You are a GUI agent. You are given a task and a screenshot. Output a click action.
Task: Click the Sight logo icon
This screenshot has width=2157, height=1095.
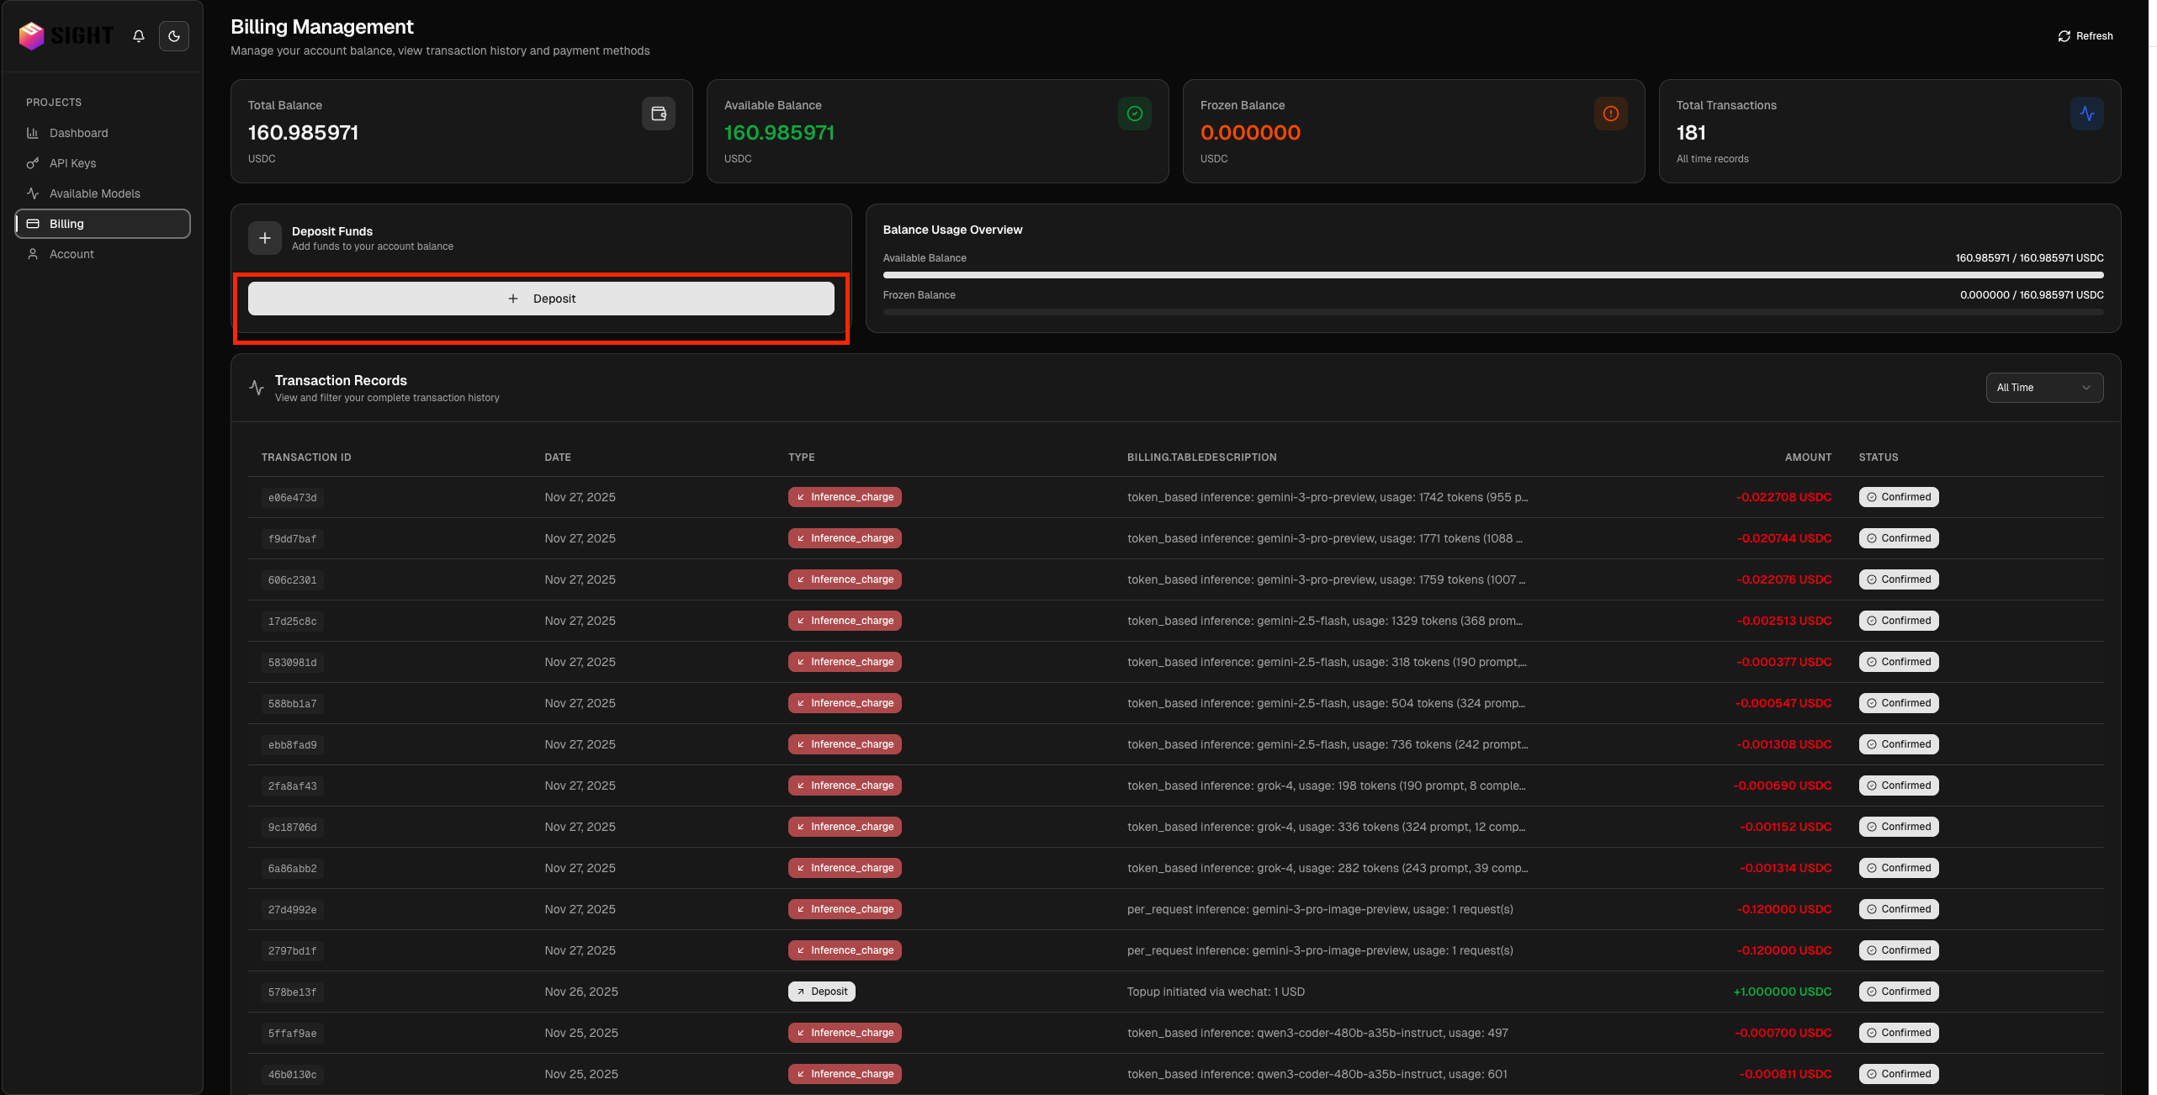coord(32,36)
